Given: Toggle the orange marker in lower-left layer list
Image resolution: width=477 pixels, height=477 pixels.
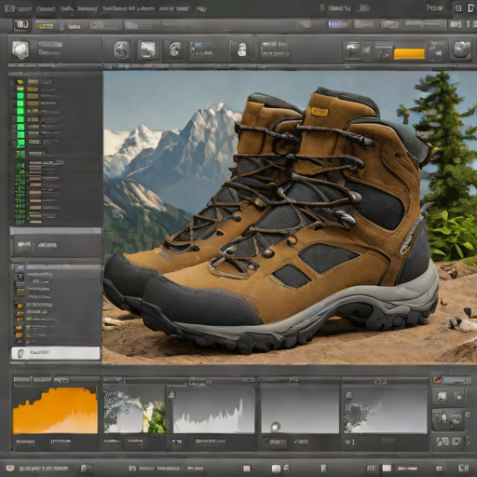Looking at the screenshot, I should [x=20, y=306].
